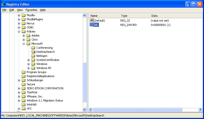The image size is (204, 119).
Task: Expand the ODBC key
Action: pyautogui.click(x=19, y=27)
